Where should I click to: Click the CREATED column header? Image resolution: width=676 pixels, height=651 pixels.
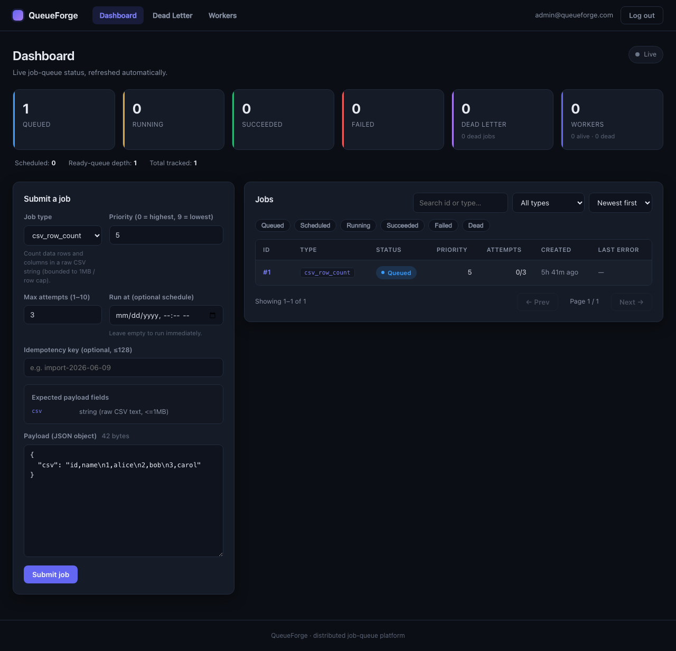pyautogui.click(x=556, y=250)
